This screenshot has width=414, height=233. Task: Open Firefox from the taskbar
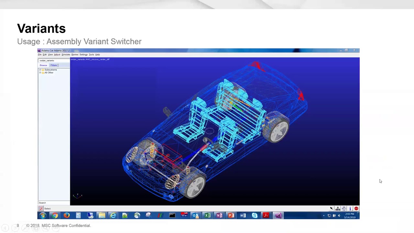[x=67, y=216]
